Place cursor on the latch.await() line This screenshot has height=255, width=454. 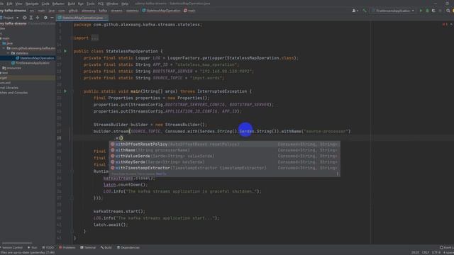click(111, 225)
